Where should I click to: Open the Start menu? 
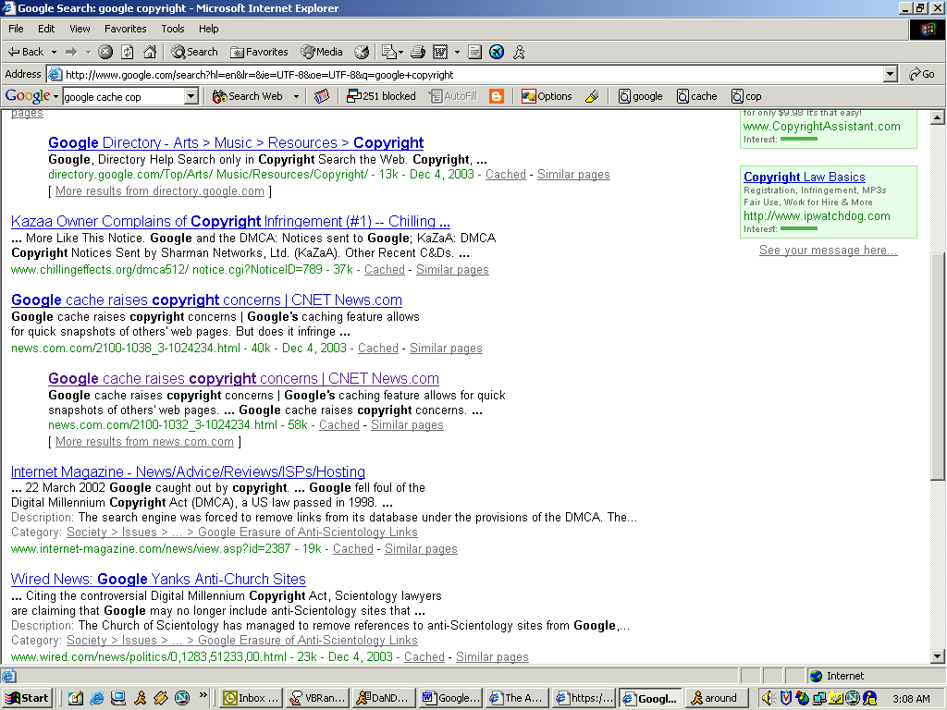click(x=27, y=698)
